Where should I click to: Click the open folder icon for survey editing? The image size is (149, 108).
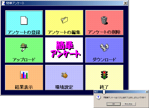click(64, 20)
